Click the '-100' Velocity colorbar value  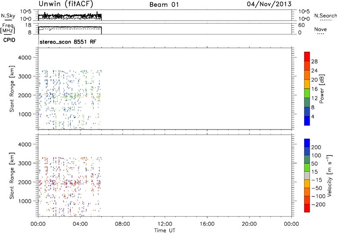pyautogui.click(x=318, y=196)
